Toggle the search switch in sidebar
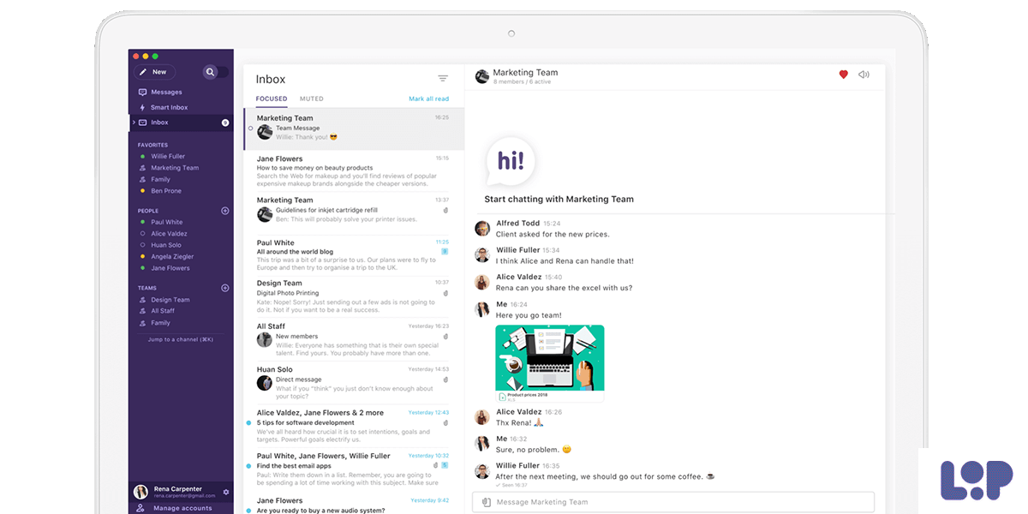1028x514 pixels. coord(215,72)
